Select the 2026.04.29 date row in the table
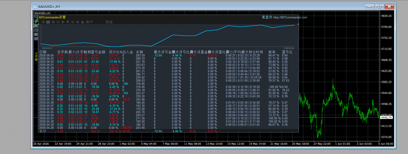 (x=46, y=125)
